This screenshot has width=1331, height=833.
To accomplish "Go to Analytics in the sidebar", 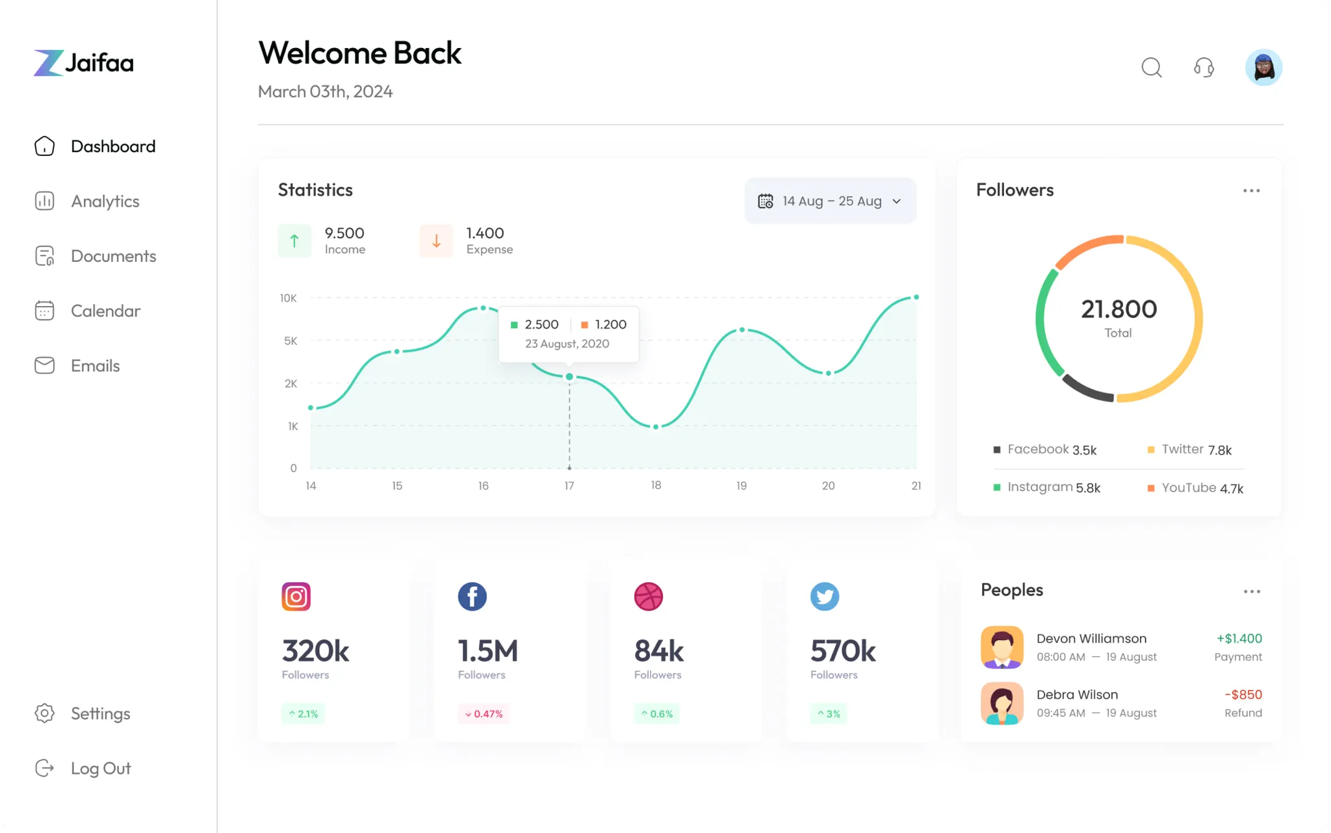I will tap(105, 201).
